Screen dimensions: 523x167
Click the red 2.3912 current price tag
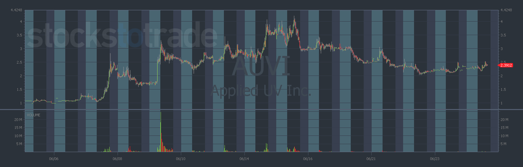[506, 65]
